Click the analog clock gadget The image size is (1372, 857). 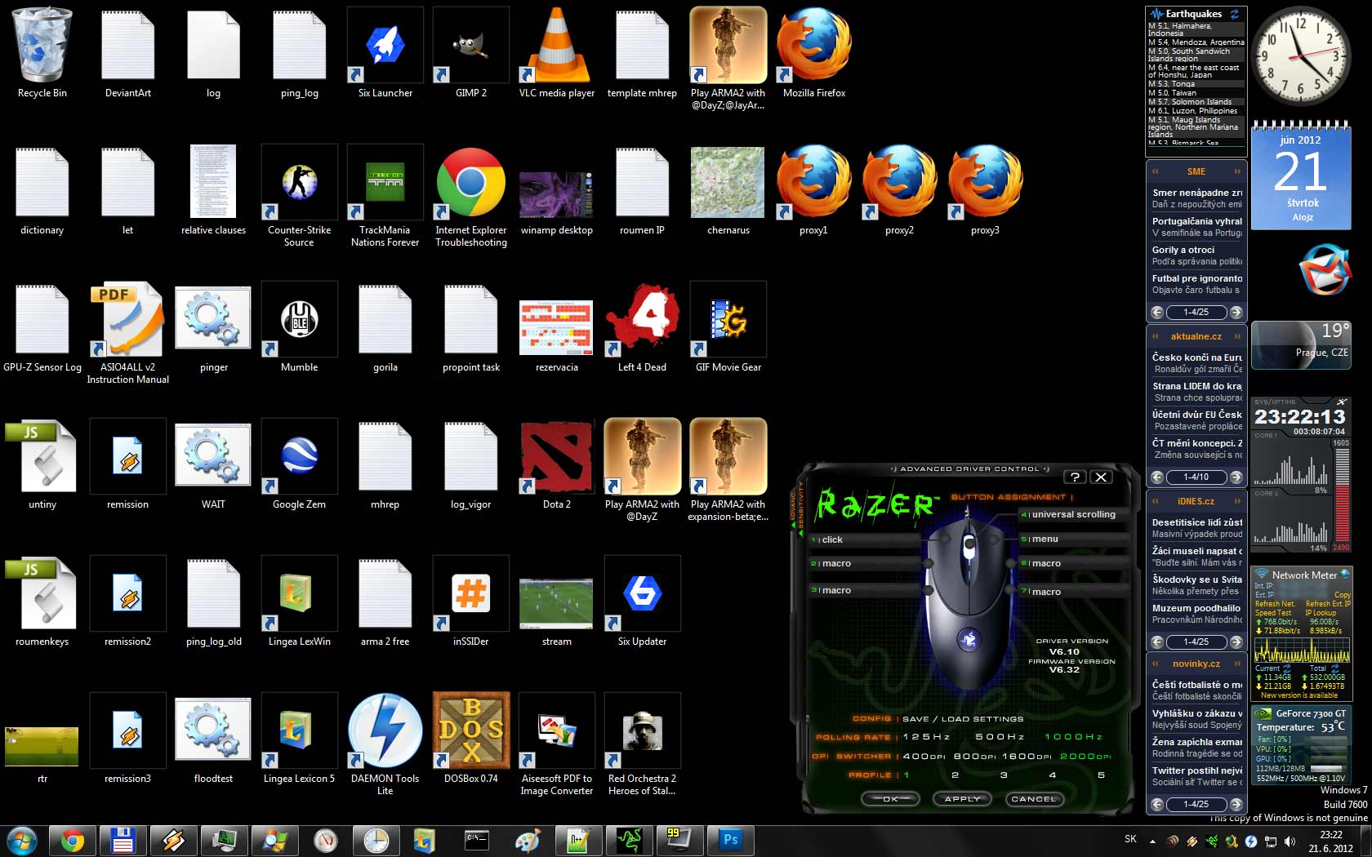(x=1300, y=56)
